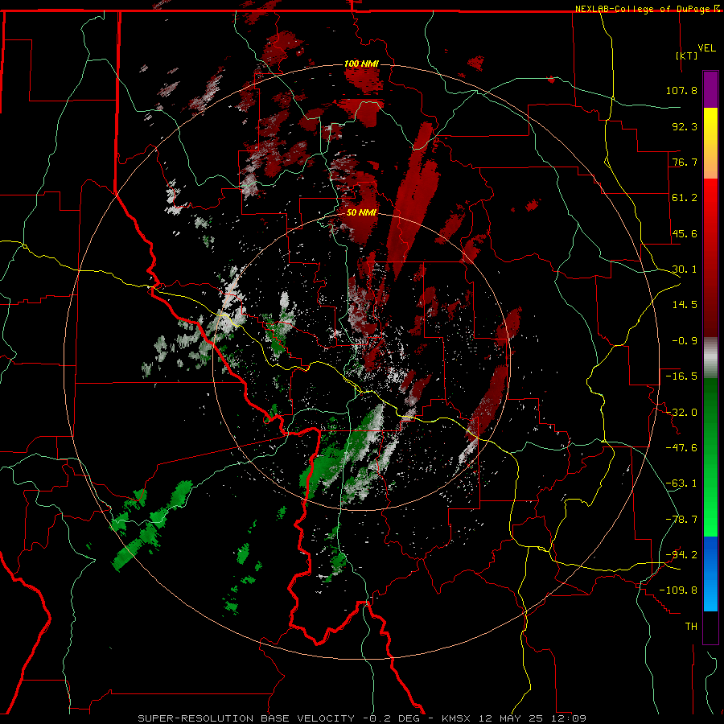Select the -16.5 velocity scale value

(681, 376)
